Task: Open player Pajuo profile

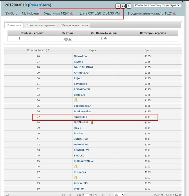Action: tap(78, 78)
